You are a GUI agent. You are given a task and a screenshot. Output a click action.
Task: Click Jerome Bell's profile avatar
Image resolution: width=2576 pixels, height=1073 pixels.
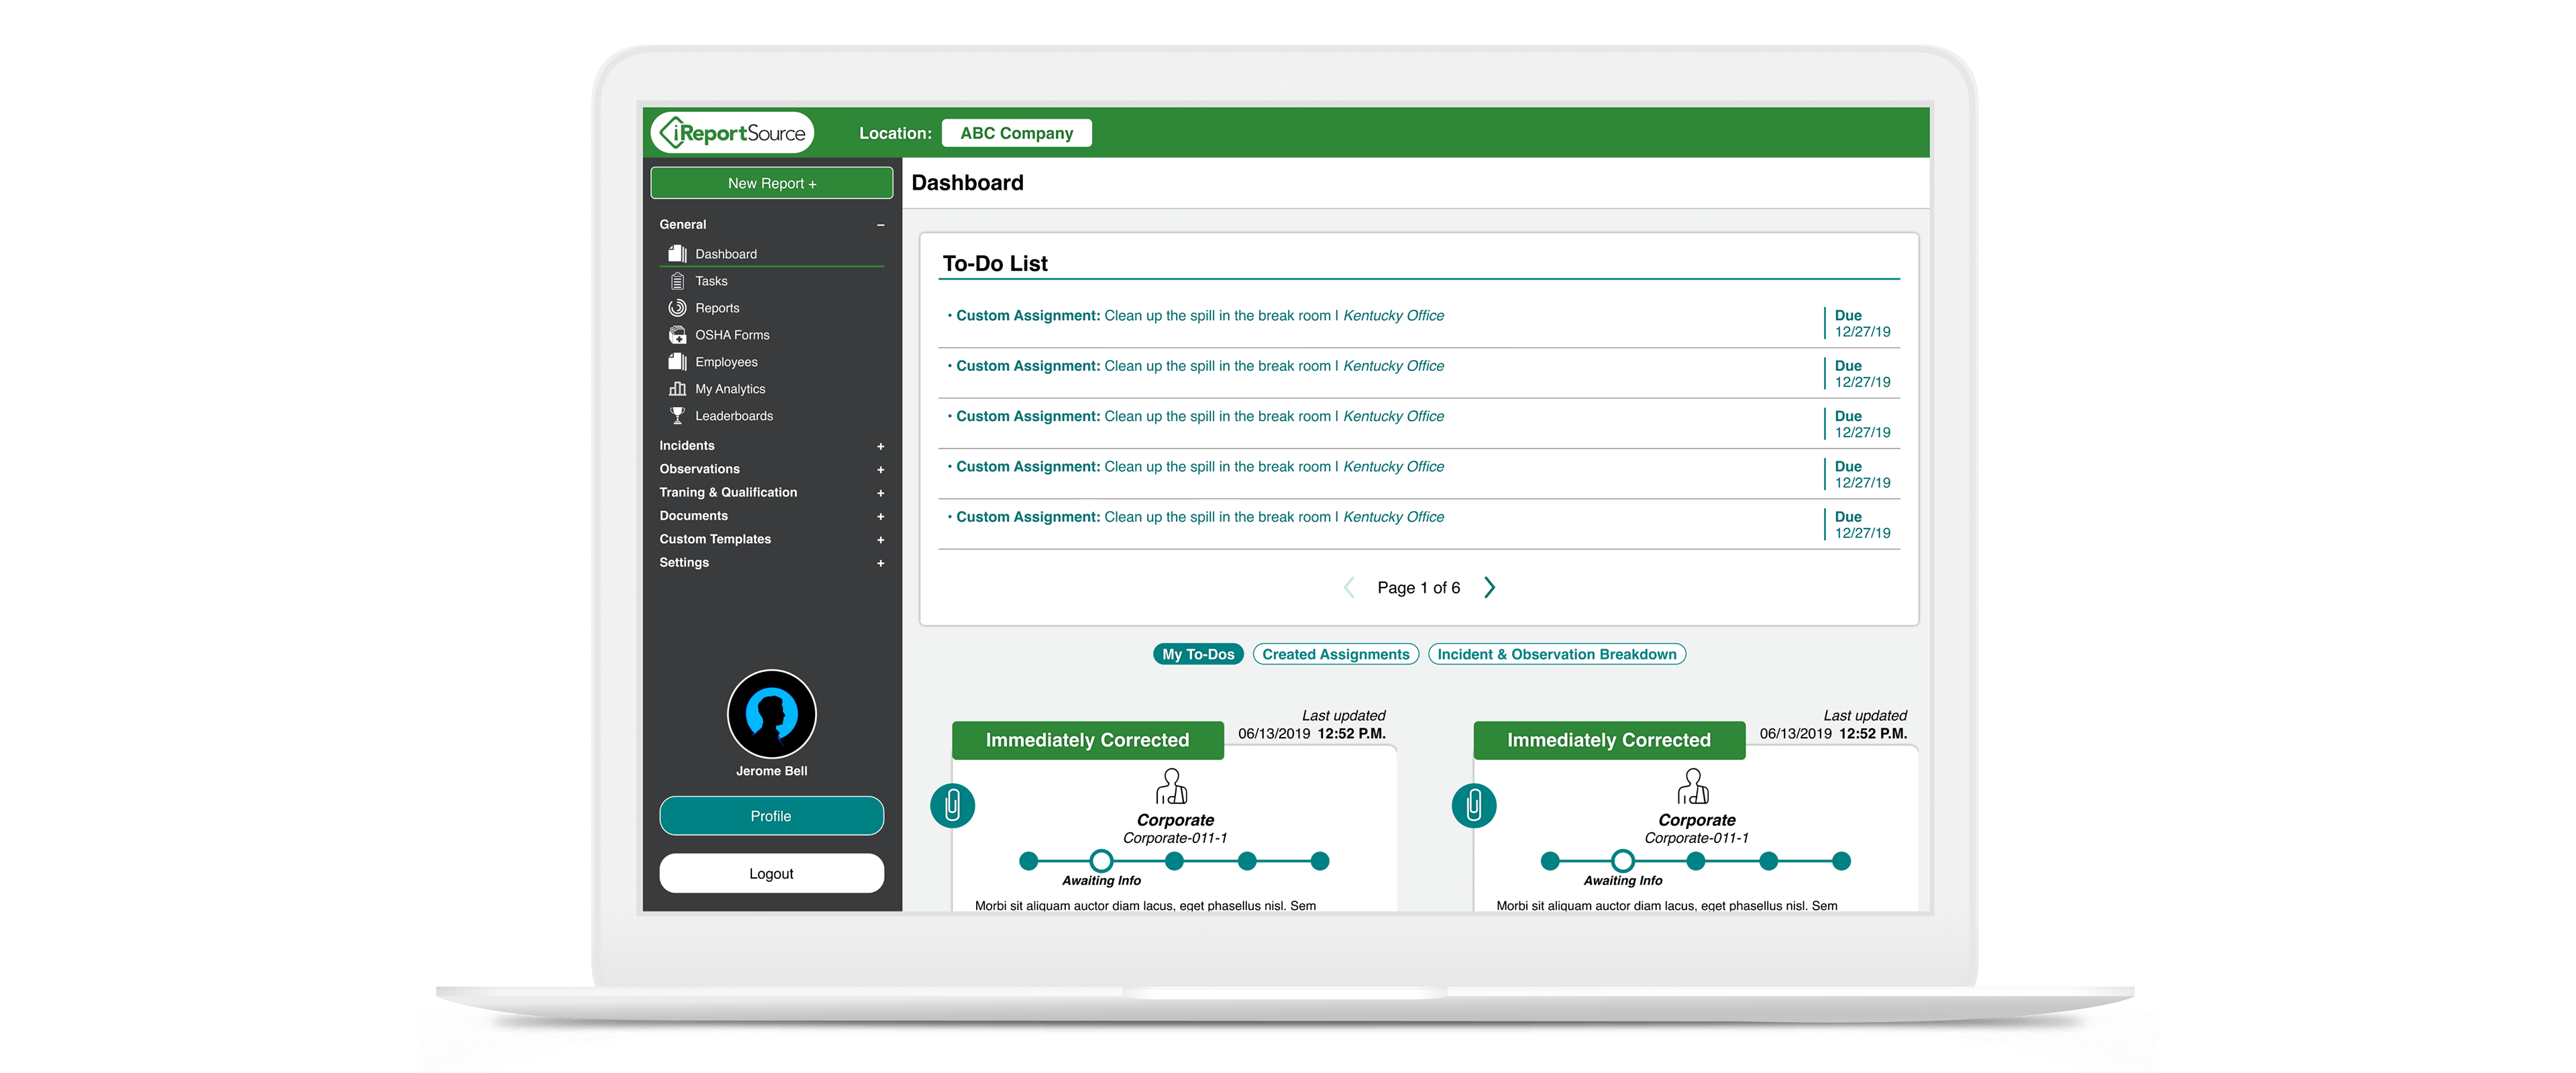[x=771, y=714]
